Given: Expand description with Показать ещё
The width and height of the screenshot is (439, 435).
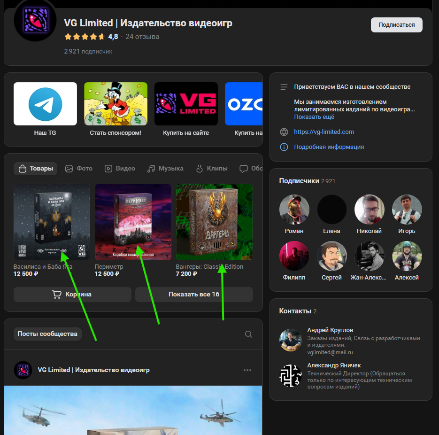Looking at the screenshot, I should pos(314,117).
